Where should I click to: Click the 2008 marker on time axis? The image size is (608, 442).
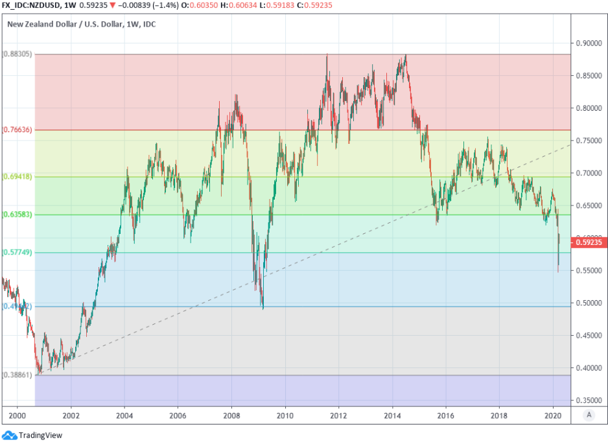point(231,415)
